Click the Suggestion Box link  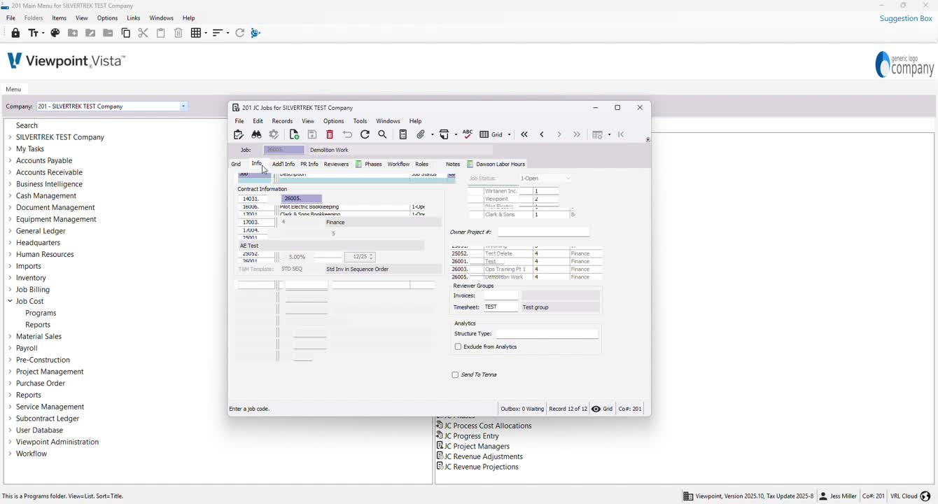(x=906, y=18)
